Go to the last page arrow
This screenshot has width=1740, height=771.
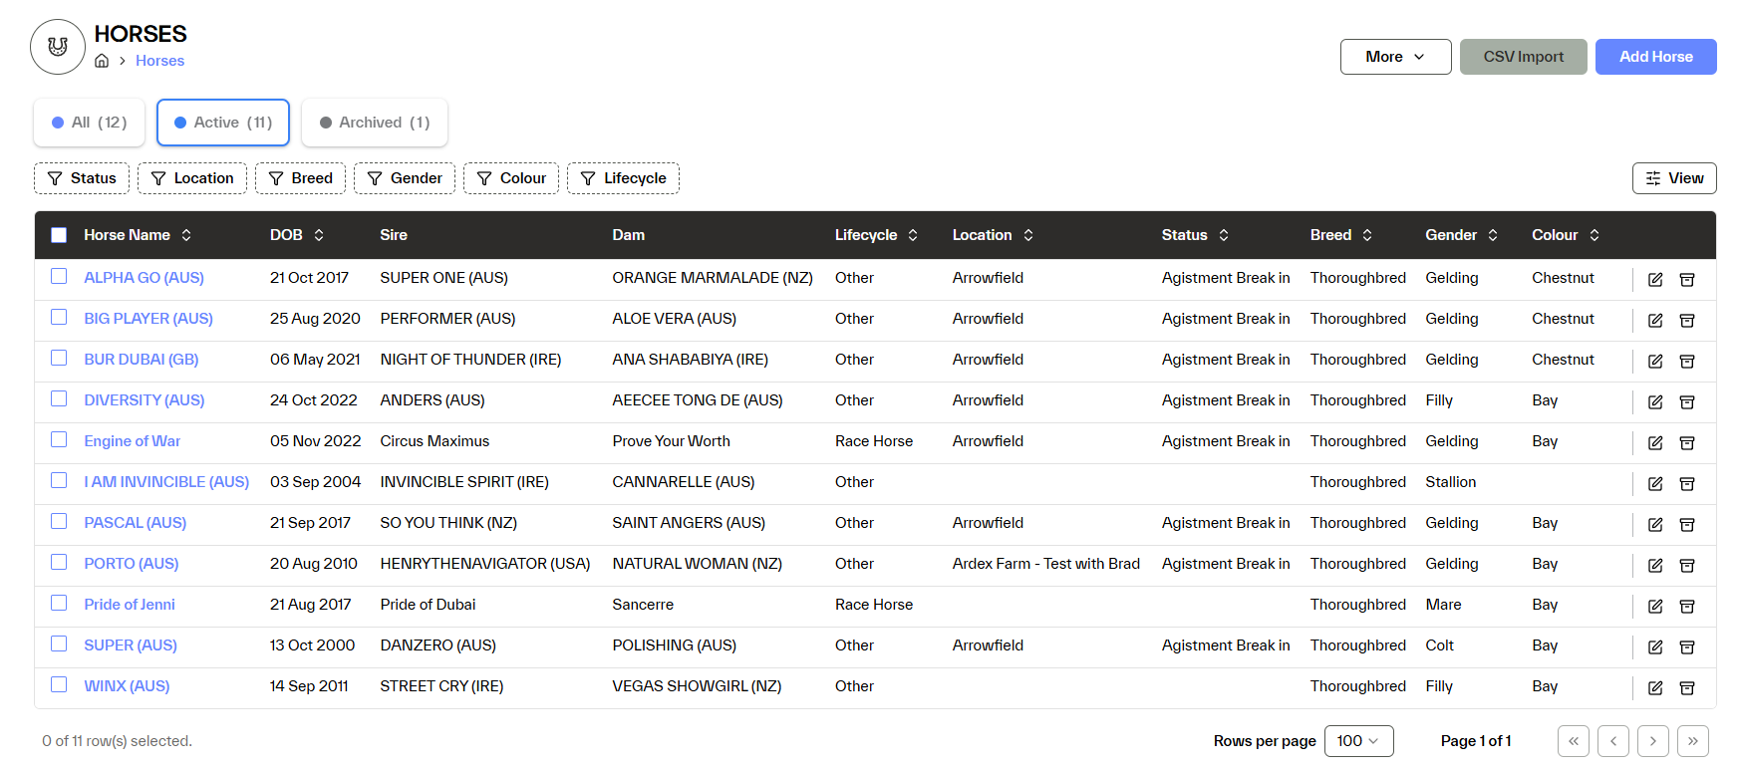(1692, 741)
